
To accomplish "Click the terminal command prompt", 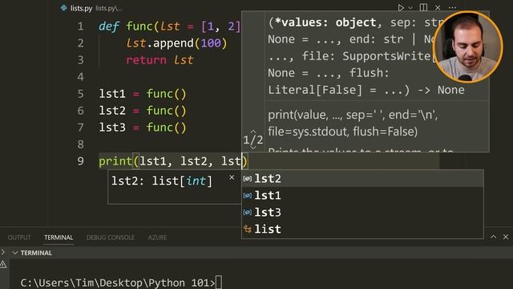I will coord(121,283).
